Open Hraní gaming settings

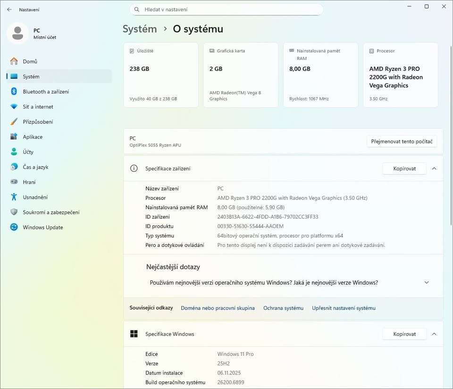(29, 182)
